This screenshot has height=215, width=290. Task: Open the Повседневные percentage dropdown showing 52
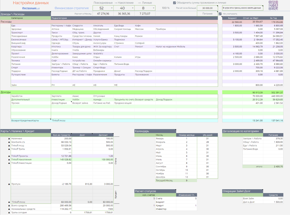[x=103, y=8]
